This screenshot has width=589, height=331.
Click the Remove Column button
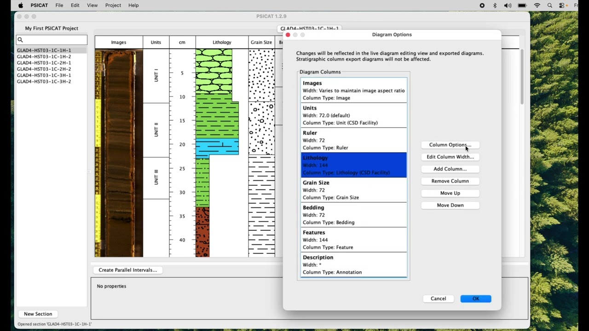tap(450, 181)
